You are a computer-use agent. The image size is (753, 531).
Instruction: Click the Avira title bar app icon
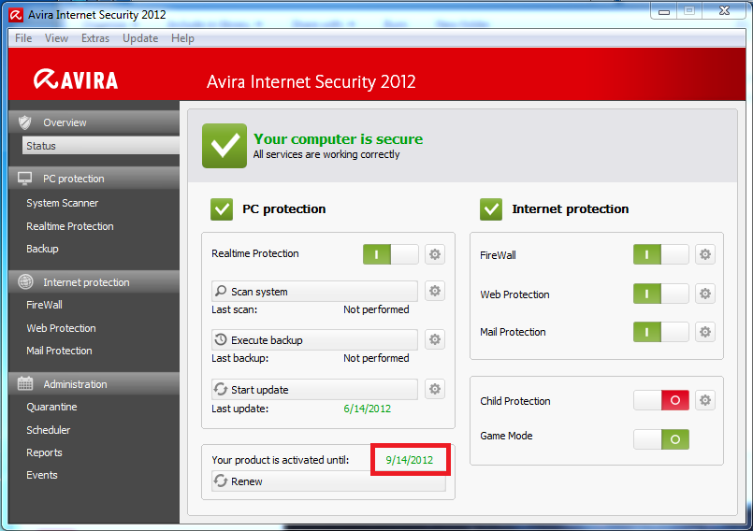(x=16, y=15)
